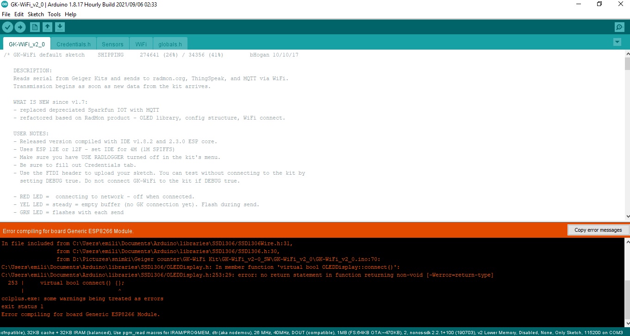Viewport: 630px width, 336px height.
Task: Open the Edit menu
Action: click(x=19, y=14)
